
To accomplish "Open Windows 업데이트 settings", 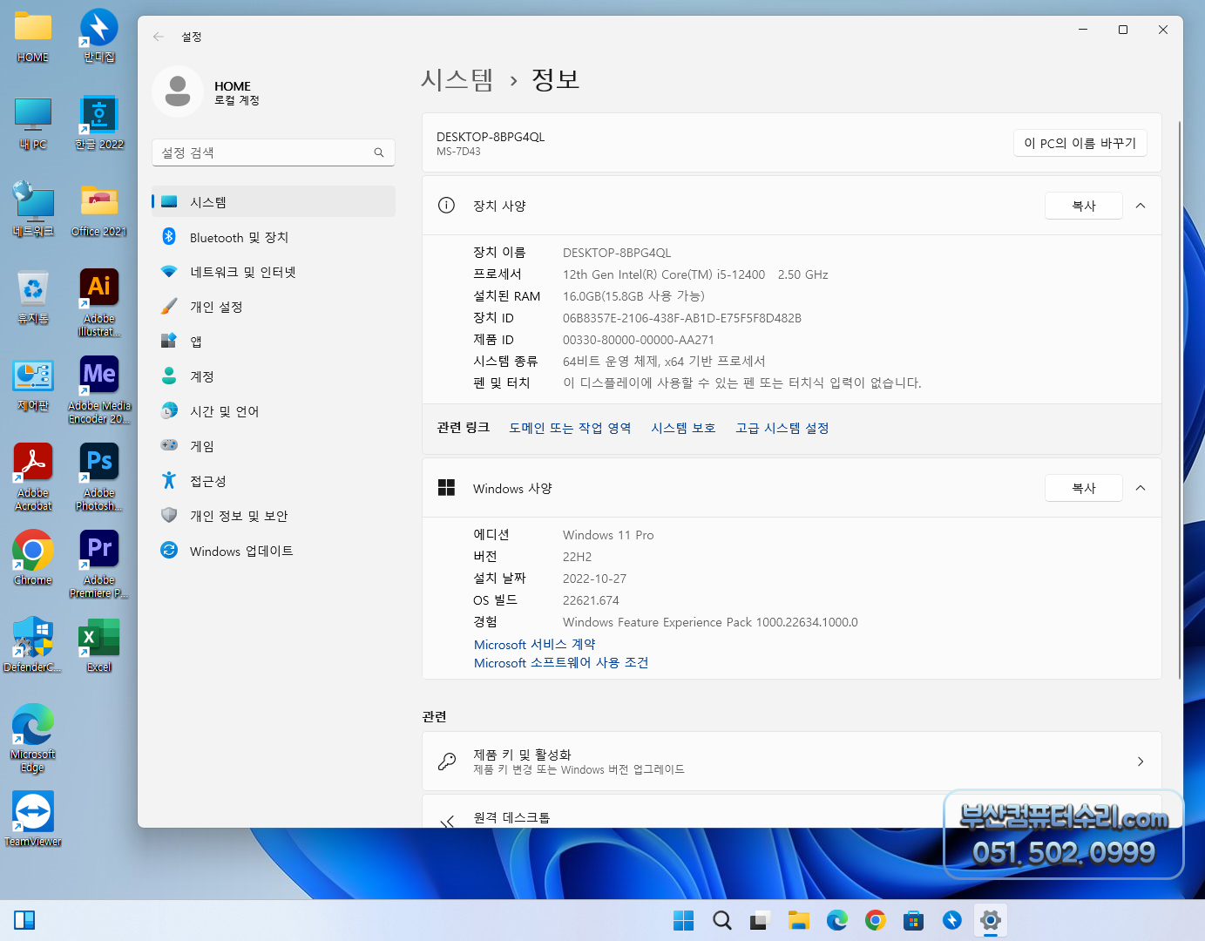I will [274, 551].
